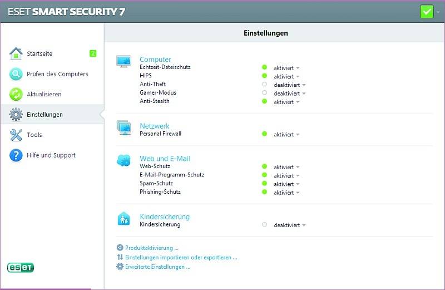Select Aktualisieren in the sidebar

coord(52,94)
